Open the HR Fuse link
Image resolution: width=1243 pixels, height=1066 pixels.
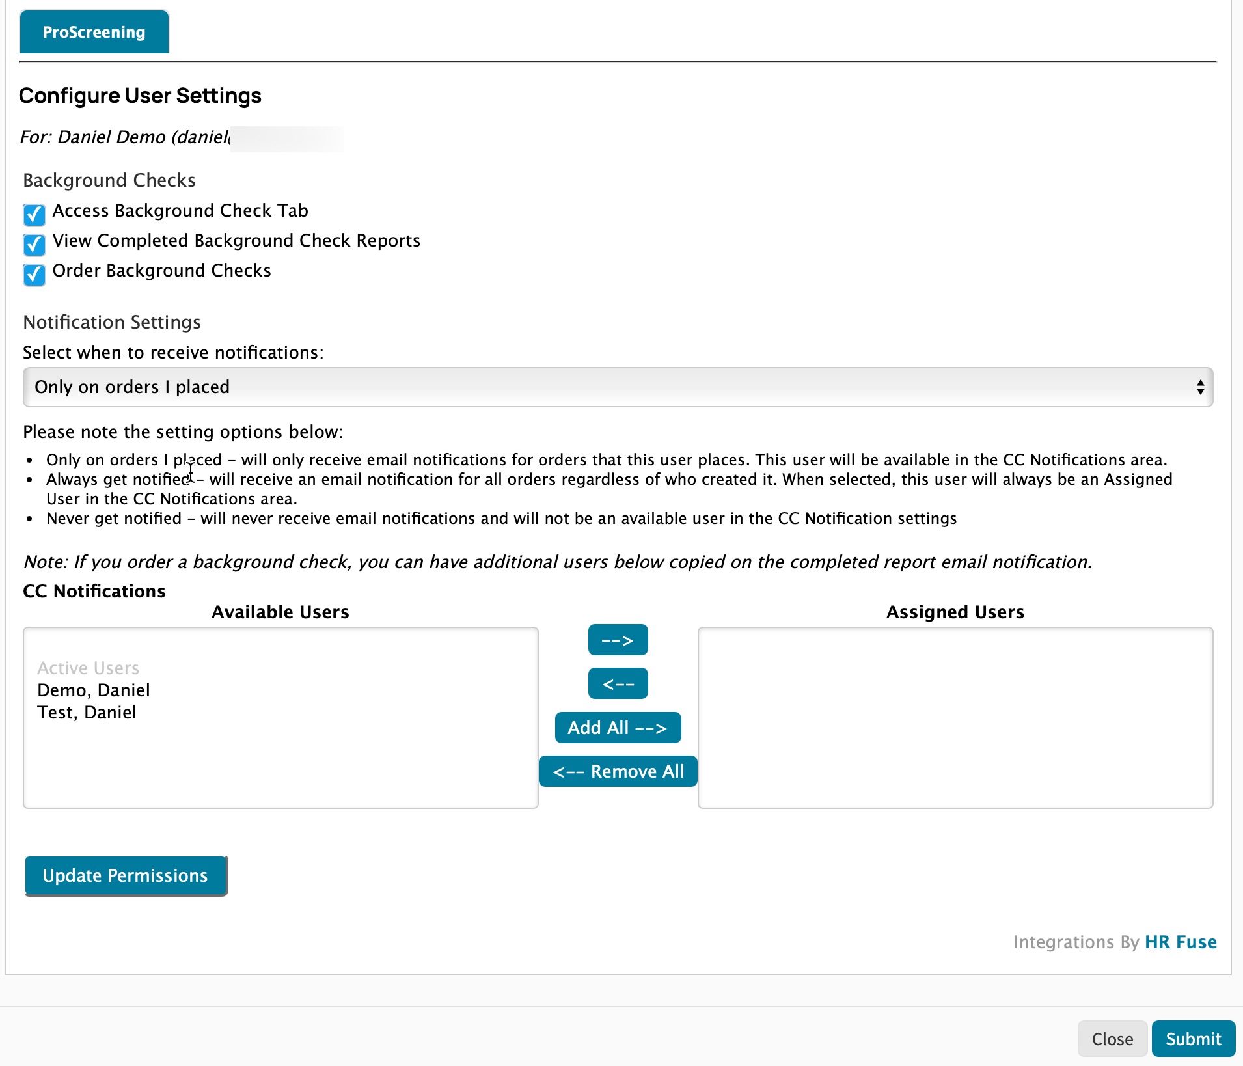1181,942
